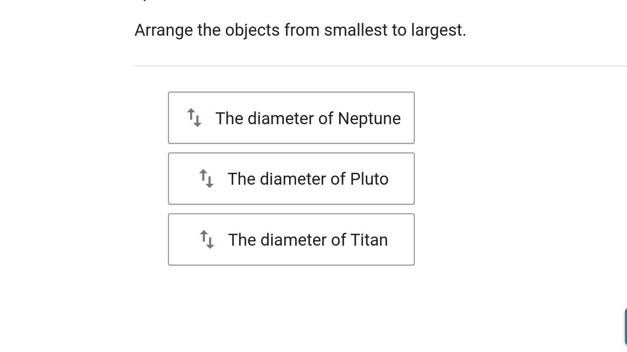
Task: Click the sort arrows icon beside Neptune
Action: click(194, 118)
